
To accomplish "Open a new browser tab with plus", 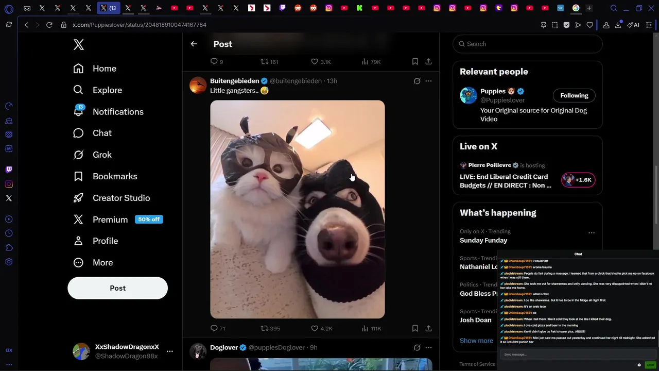I will point(589,8).
